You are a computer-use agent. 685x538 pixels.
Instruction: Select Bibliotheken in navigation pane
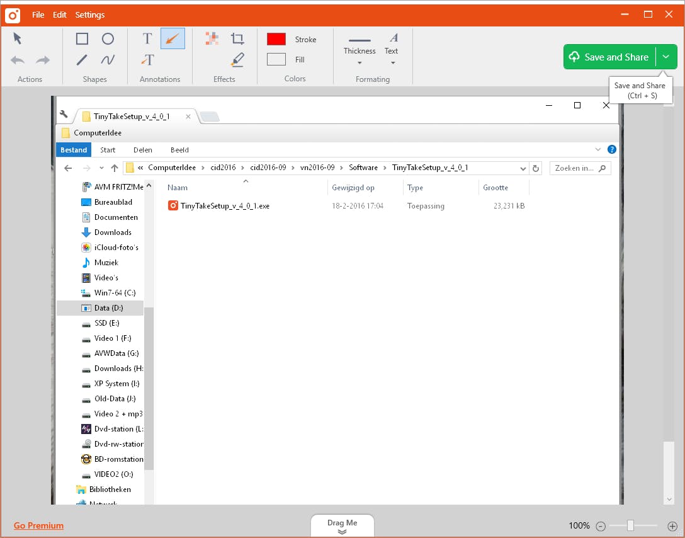click(104, 489)
